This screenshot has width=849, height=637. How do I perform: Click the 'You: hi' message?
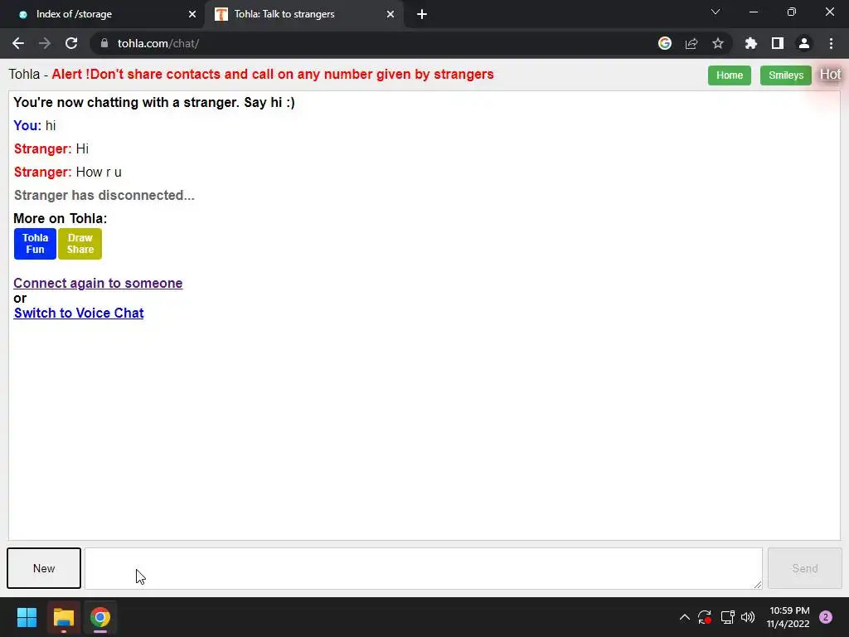pos(35,125)
